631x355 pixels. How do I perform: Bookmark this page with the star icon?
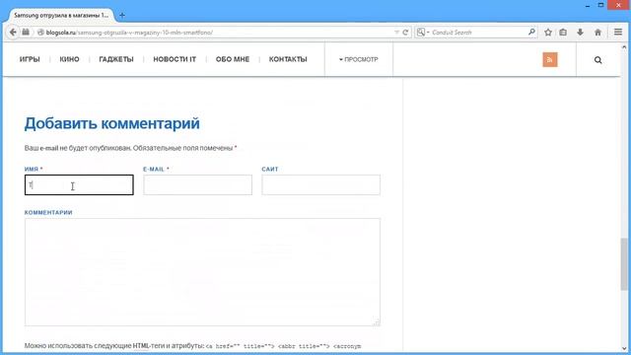548,33
